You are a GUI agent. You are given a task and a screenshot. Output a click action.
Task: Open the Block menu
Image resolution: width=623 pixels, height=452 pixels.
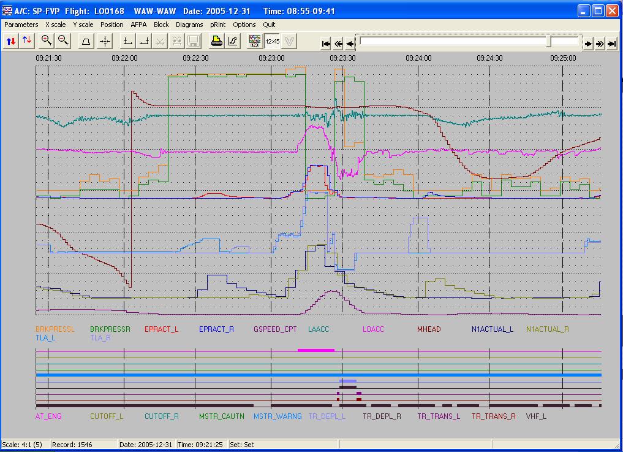coord(161,25)
